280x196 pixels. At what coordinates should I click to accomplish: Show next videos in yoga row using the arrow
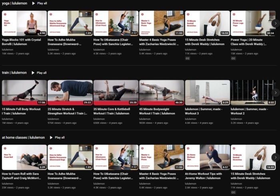(276, 23)
